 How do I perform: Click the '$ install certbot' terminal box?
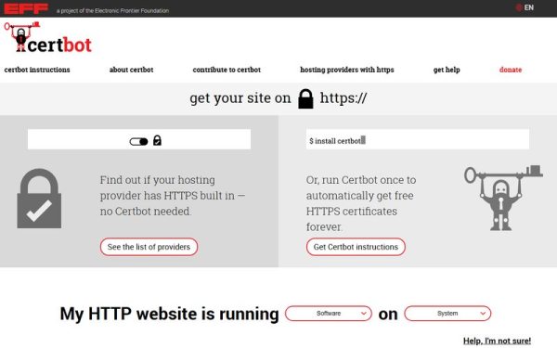(x=418, y=139)
